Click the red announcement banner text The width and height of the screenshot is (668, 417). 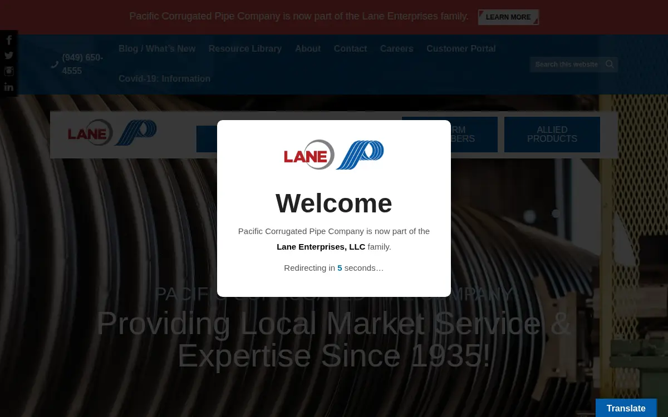point(299,17)
